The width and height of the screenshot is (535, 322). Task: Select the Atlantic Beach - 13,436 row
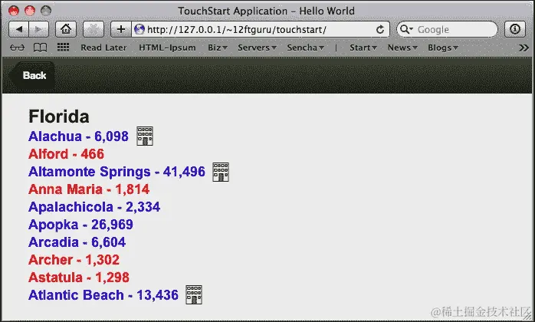103,295
